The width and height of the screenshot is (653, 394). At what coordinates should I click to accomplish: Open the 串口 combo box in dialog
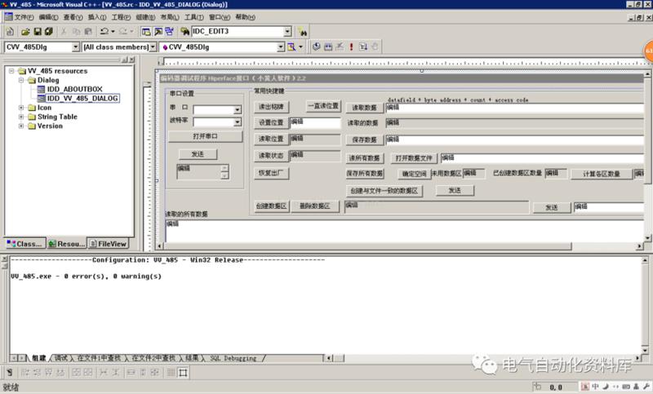pyautogui.click(x=217, y=110)
